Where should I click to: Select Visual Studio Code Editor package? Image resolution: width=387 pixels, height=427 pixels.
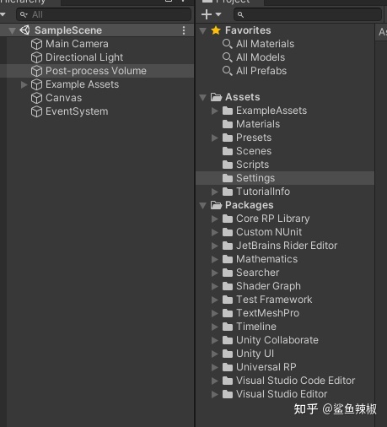click(296, 381)
